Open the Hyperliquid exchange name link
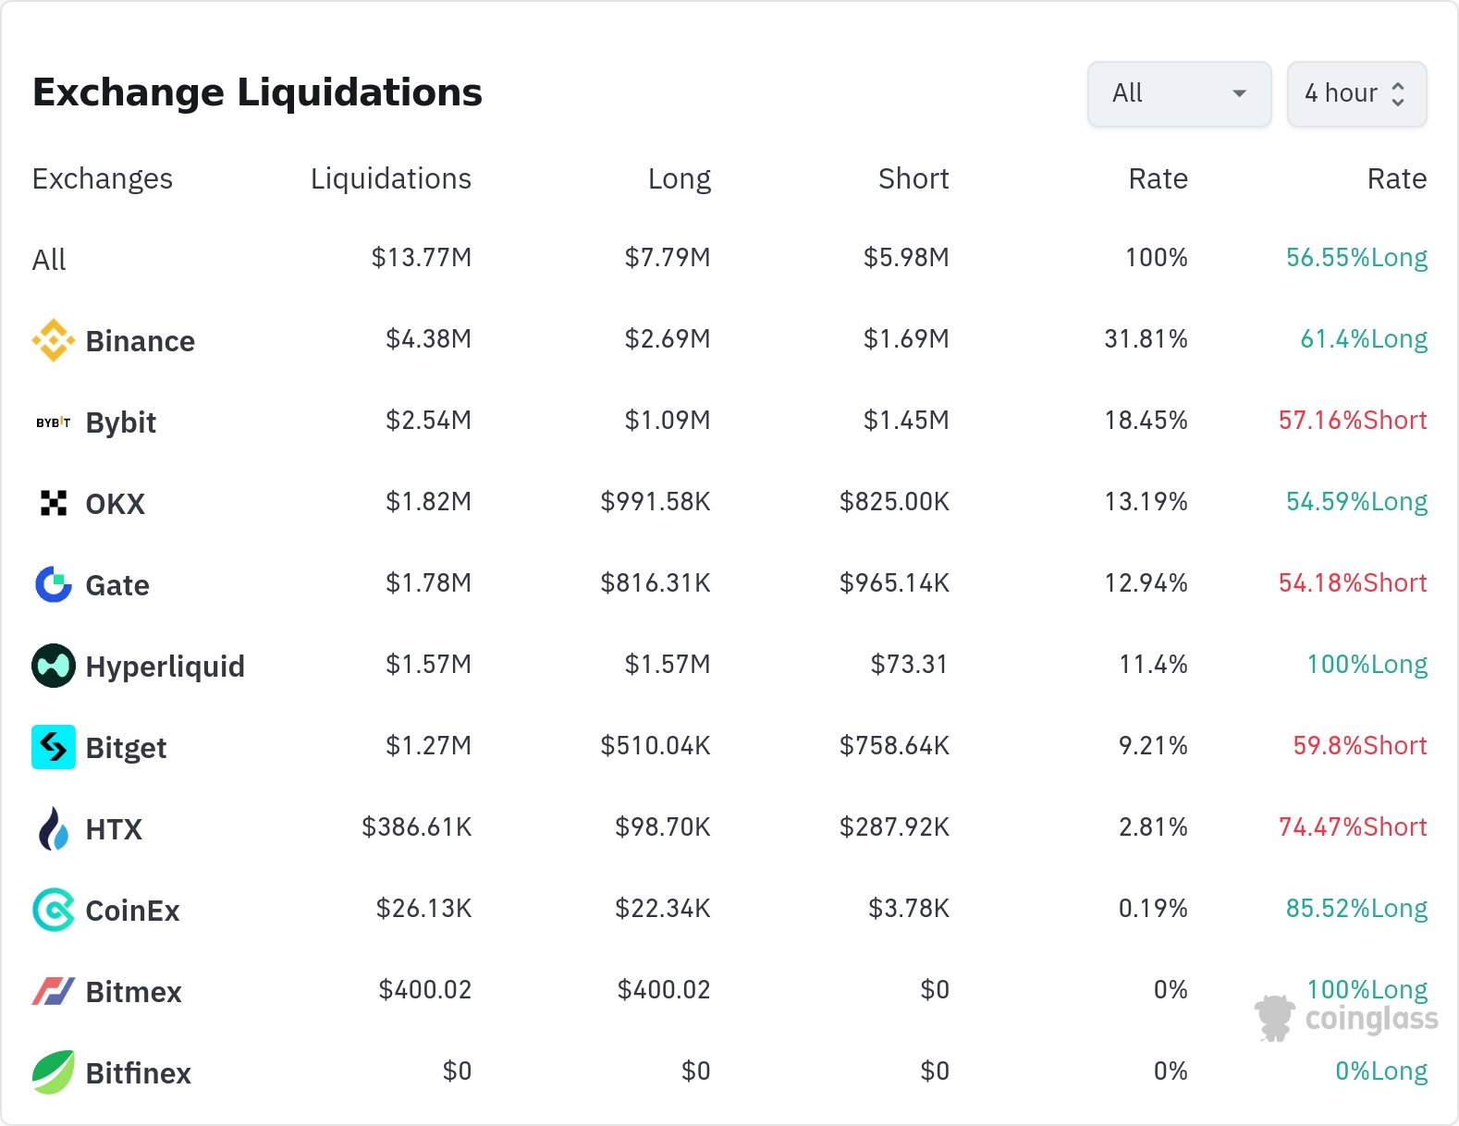Image resolution: width=1459 pixels, height=1126 pixels. tap(166, 667)
